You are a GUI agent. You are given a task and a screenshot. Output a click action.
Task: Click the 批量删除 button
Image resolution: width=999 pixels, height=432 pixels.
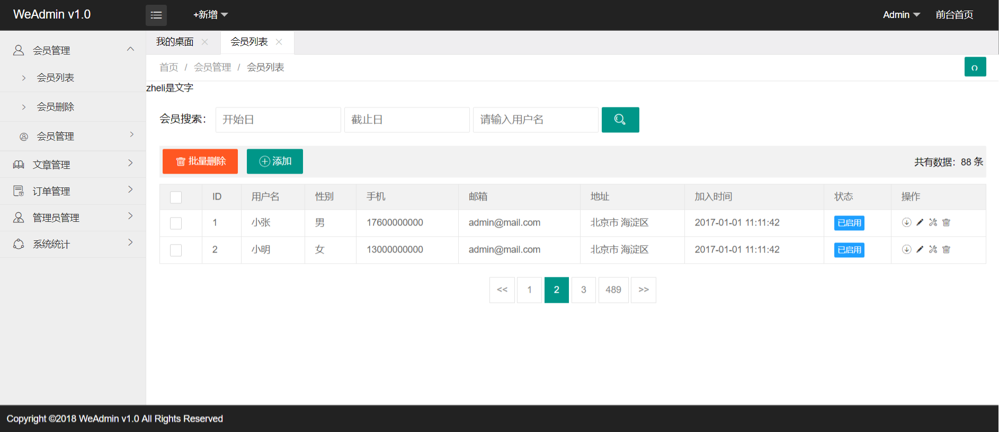[200, 161]
